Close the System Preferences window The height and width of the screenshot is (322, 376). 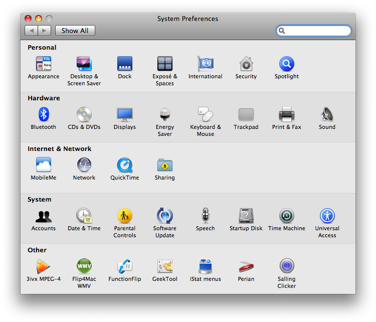click(28, 19)
